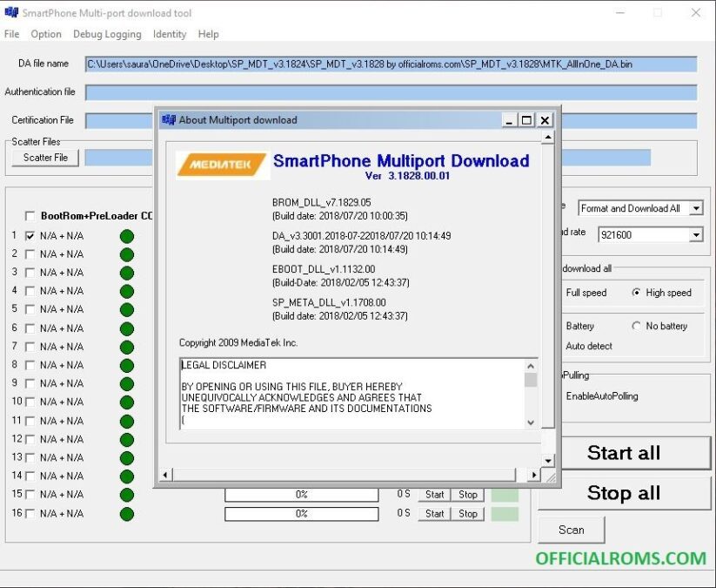Click the disclaimer text box scroll-down arrow

(531, 422)
